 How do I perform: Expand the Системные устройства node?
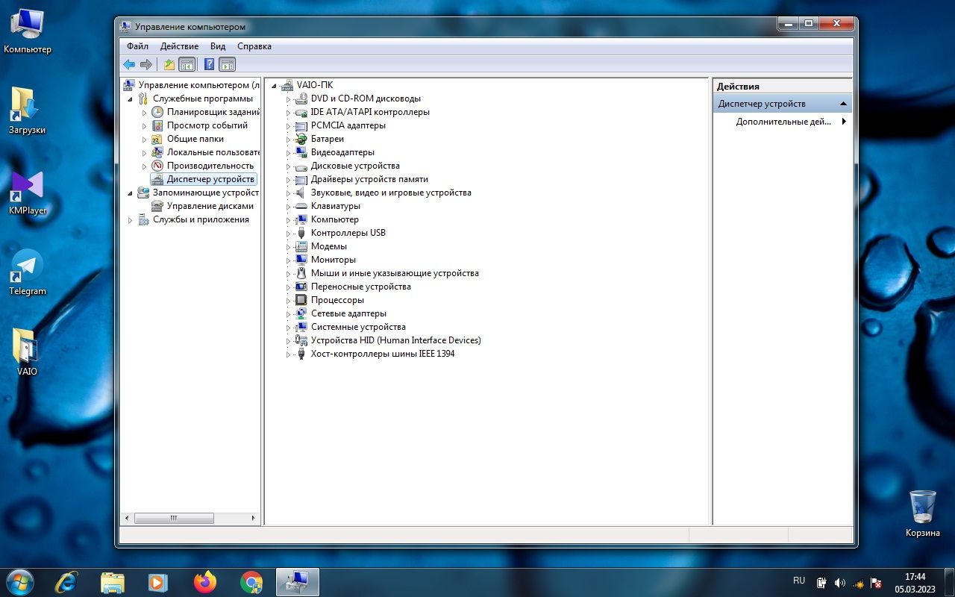point(289,328)
